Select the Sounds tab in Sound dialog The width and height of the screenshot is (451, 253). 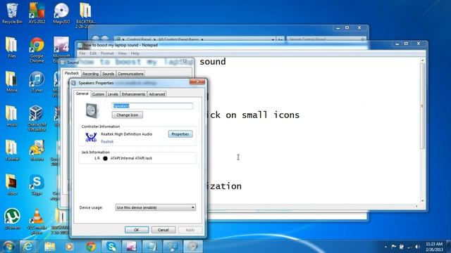click(108, 74)
